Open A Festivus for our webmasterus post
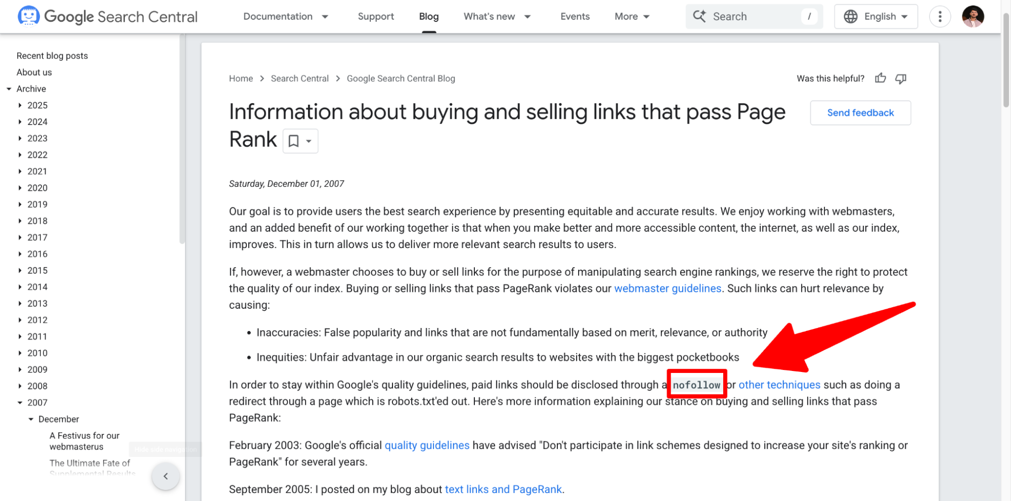The width and height of the screenshot is (1011, 501). click(x=84, y=441)
